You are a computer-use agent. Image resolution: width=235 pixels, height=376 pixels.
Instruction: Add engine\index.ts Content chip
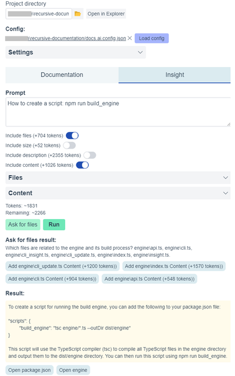174,266
